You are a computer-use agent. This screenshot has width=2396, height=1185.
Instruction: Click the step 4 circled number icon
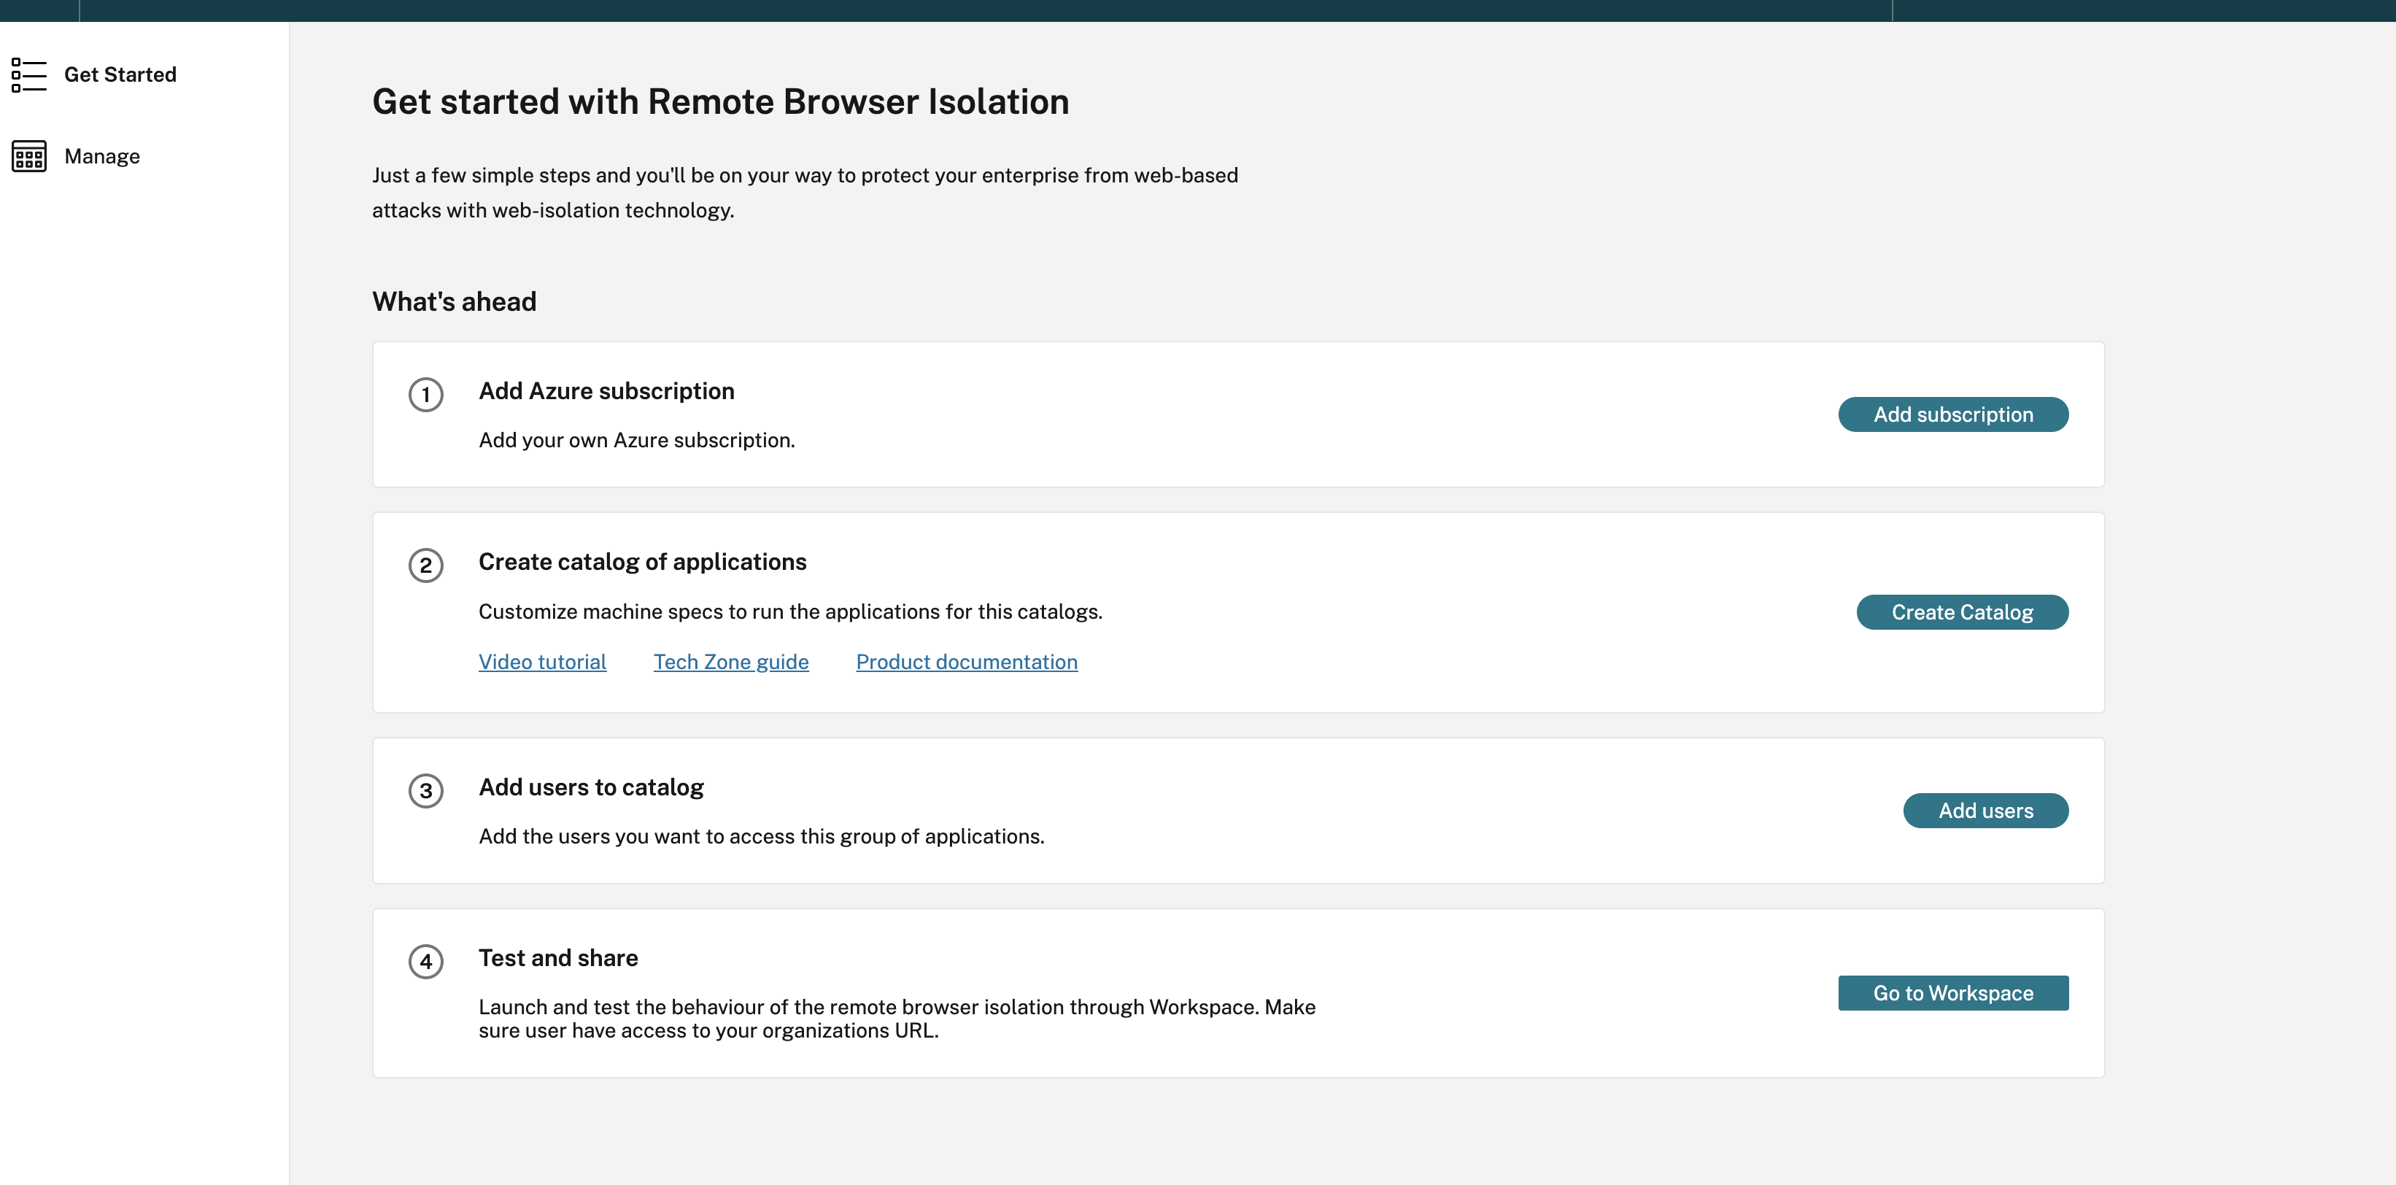click(x=426, y=961)
